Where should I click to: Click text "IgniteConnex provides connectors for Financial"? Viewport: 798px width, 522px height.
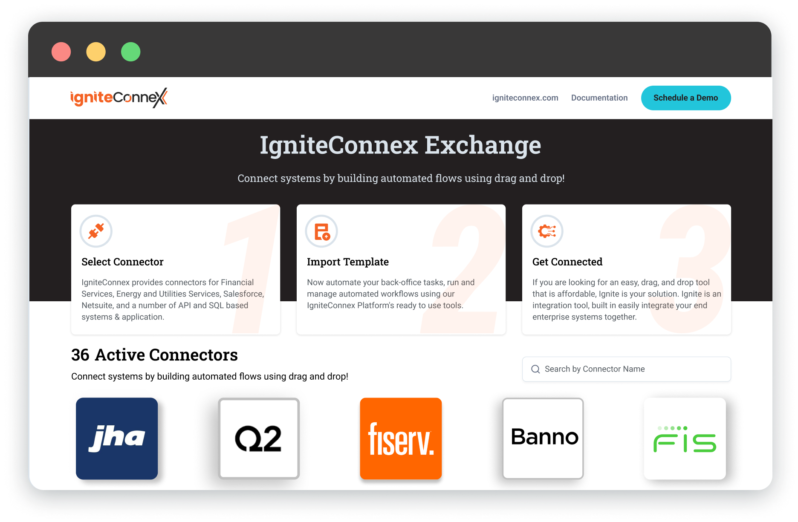point(168,283)
